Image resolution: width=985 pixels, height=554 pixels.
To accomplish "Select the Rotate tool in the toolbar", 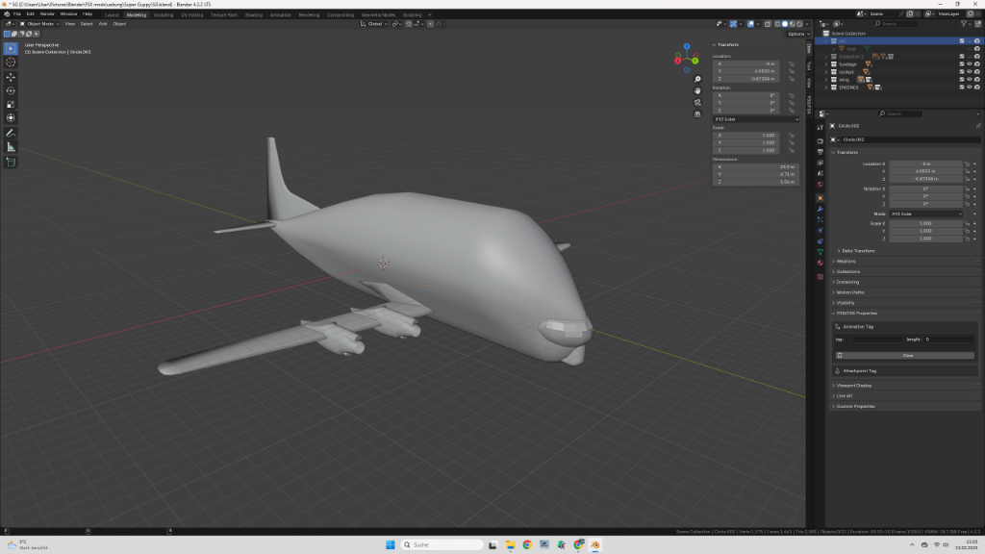I will pyautogui.click(x=11, y=90).
